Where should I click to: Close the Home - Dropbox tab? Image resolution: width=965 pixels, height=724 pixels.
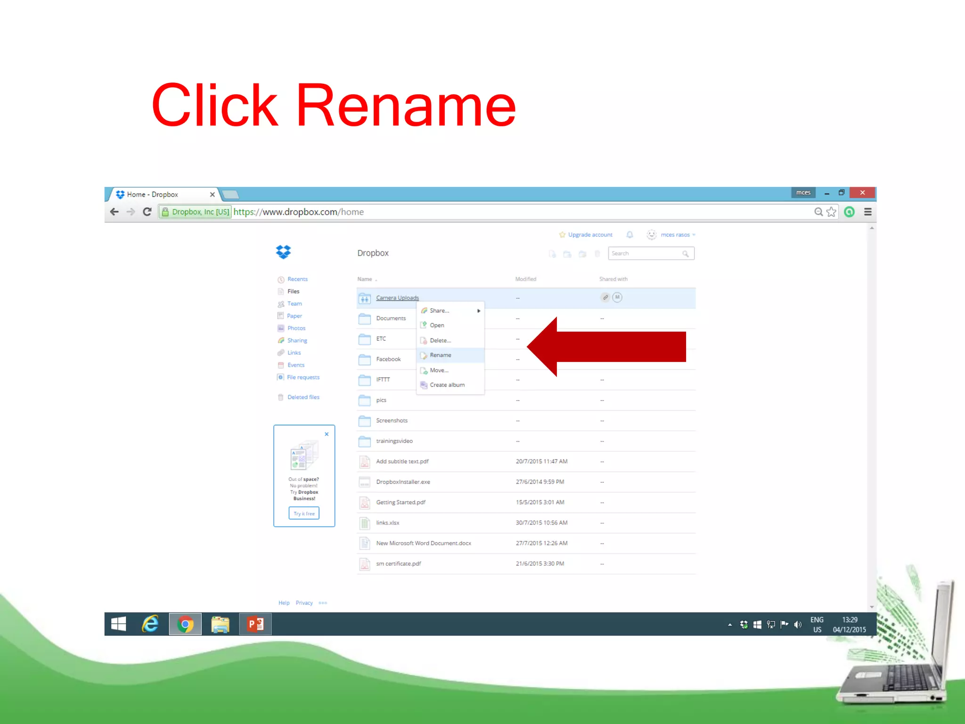(212, 194)
